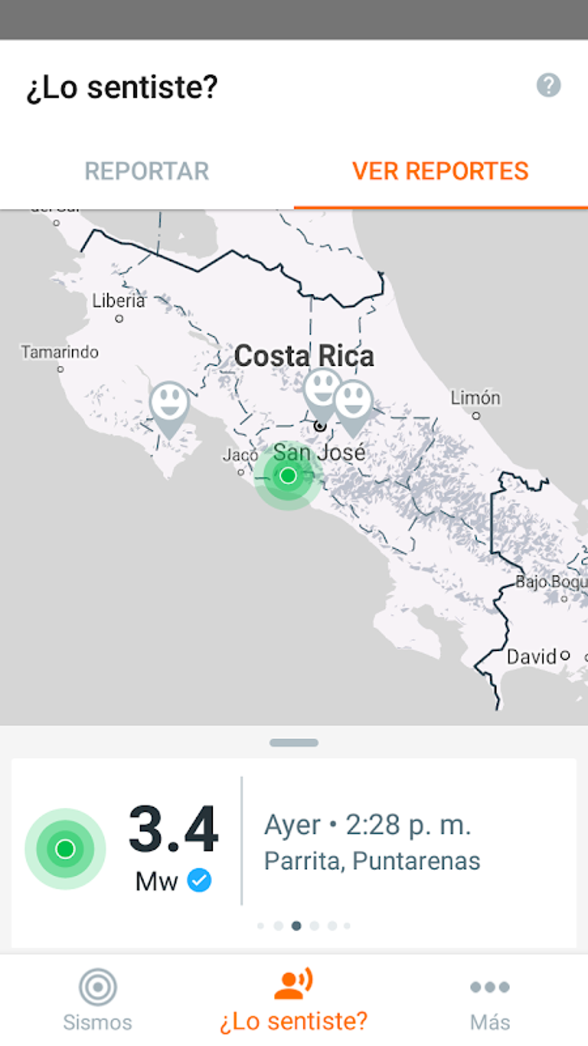Switch to the REPORTAR tab
Screen dimensions: 588x1046
[147, 171]
